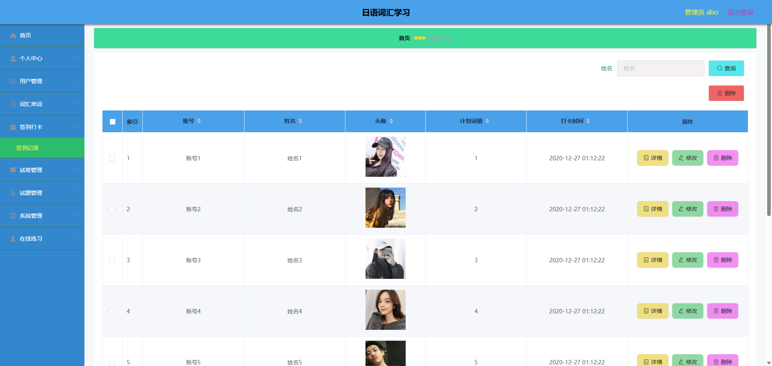This screenshot has height=366, width=772.
Task: Open the 签到记录 submenu item
Action: click(42, 148)
